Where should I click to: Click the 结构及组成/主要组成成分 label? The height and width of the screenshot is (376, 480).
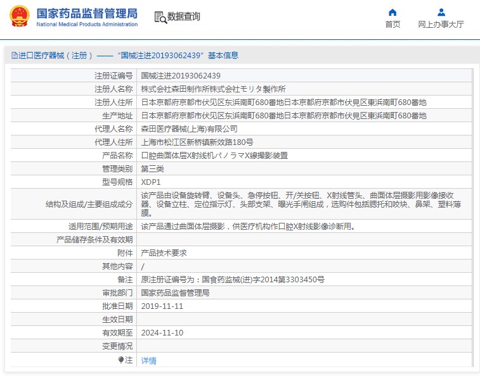(x=89, y=204)
